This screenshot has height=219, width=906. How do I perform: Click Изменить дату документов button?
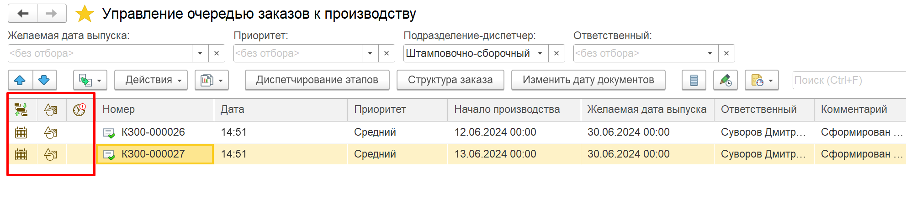point(588,80)
